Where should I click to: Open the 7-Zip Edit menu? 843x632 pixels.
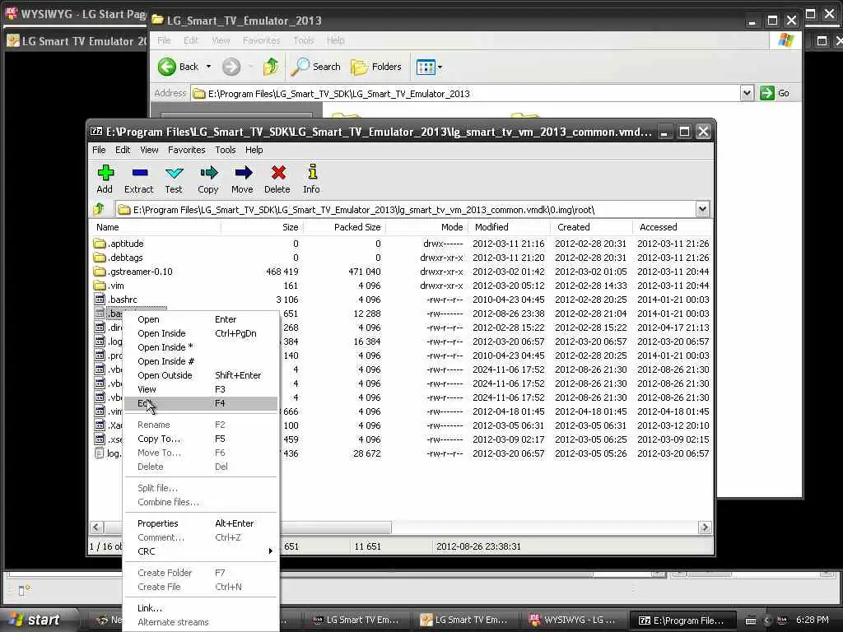click(x=123, y=150)
